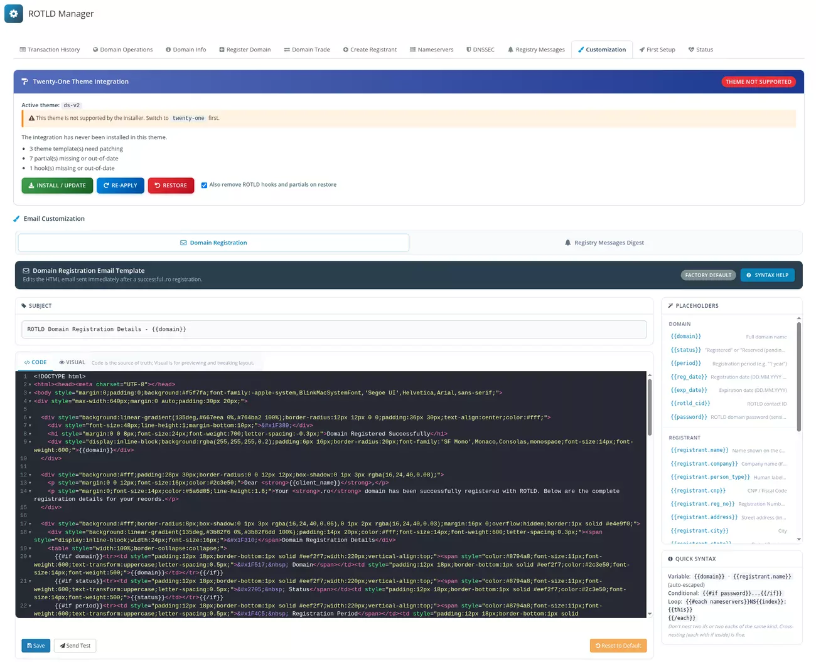Click the pencil icon beside Placeholders

coord(670,306)
